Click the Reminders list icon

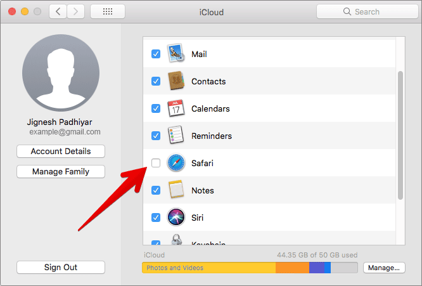pos(176,135)
